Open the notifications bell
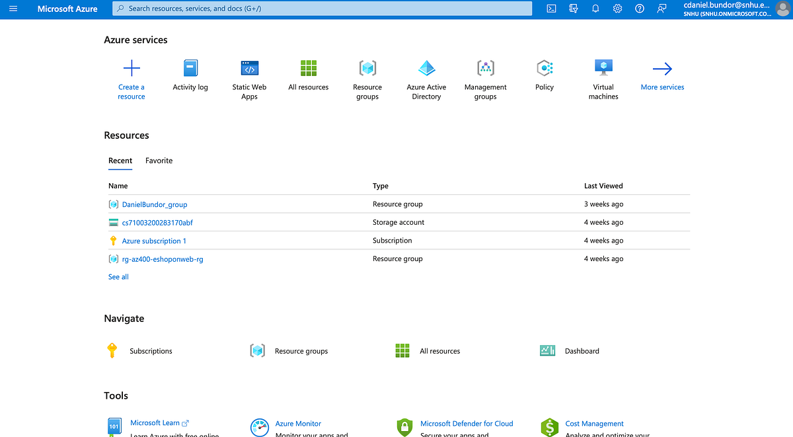Image resolution: width=793 pixels, height=437 pixels. [x=595, y=9]
